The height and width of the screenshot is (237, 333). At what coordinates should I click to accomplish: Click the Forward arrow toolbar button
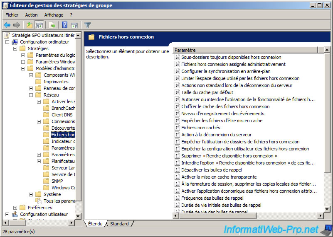17,25
